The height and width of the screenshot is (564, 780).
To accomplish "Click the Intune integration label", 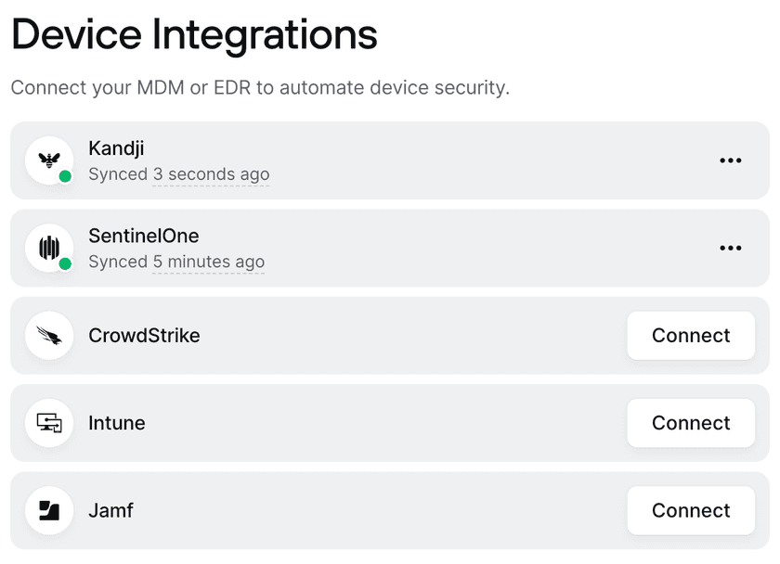I will click(117, 423).
